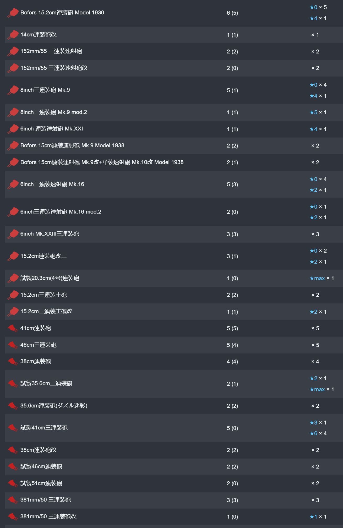343x528 pixels.
Task: Click the ★max × 1 label for 試製20.3cm(4号)連装砲
Action: click(322, 278)
